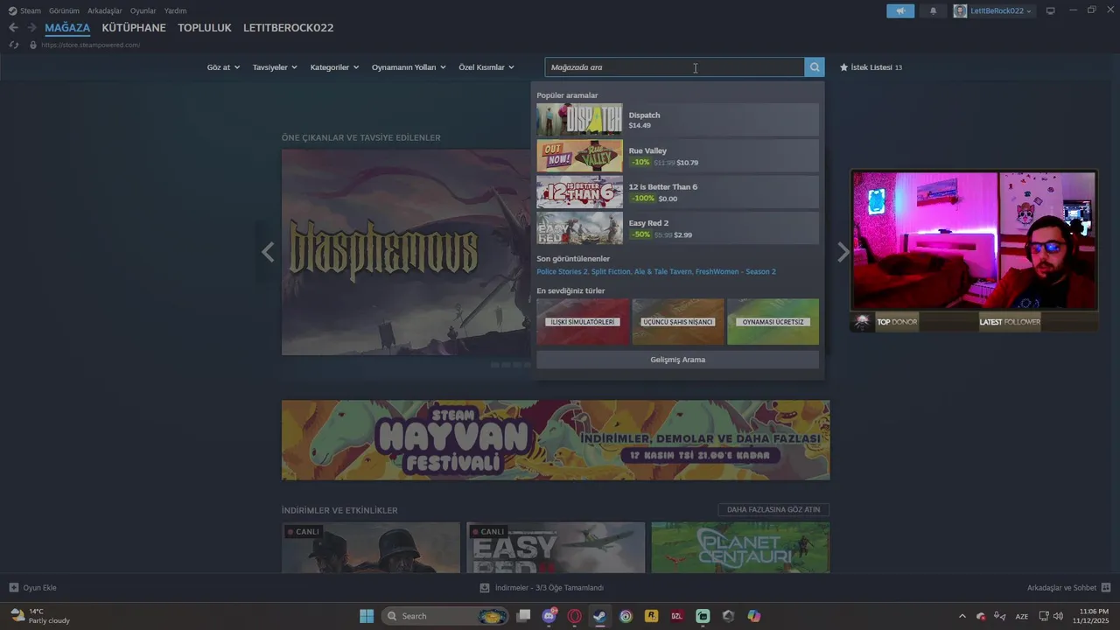Image resolution: width=1120 pixels, height=630 pixels.
Task: Click Daha Fazlasına Göz Atın button
Action: point(773,509)
